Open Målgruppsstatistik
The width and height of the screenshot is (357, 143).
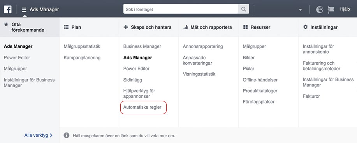point(82,46)
